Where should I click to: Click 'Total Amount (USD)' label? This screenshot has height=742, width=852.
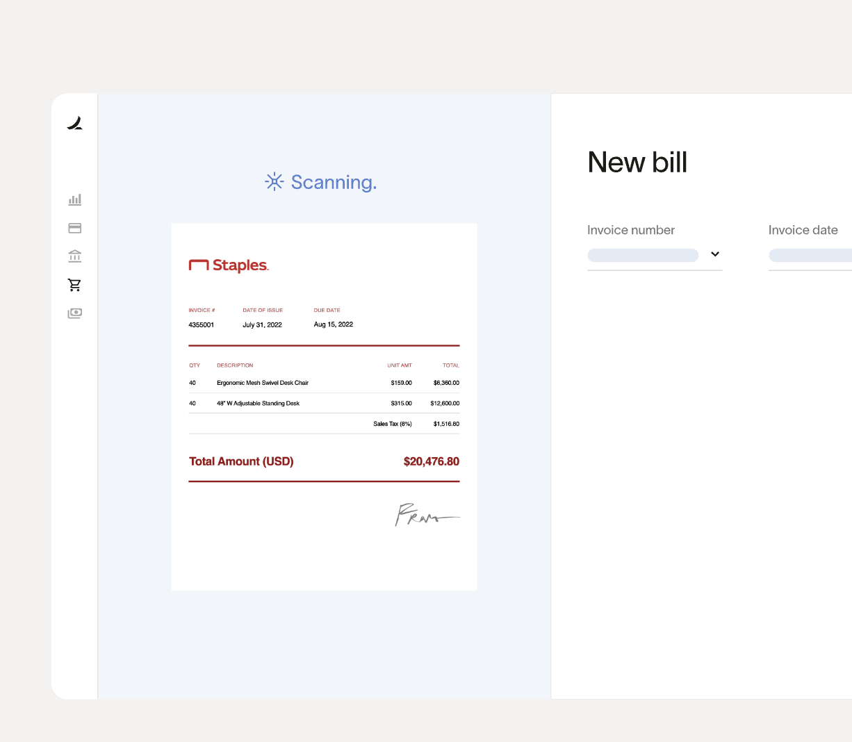point(241,461)
